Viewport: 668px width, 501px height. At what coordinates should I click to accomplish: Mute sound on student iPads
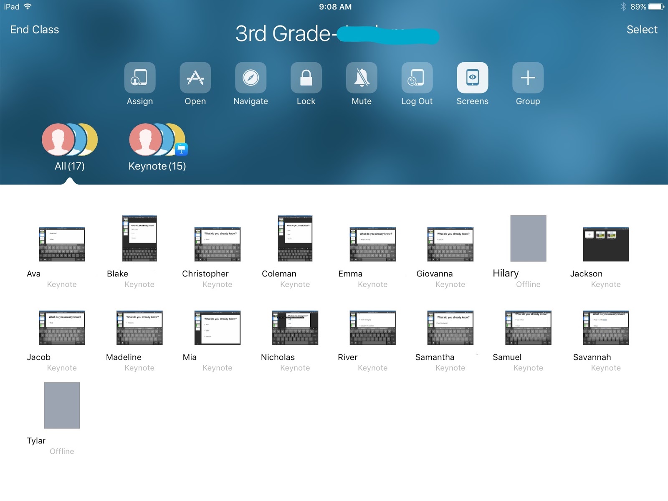click(x=361, y=78)
